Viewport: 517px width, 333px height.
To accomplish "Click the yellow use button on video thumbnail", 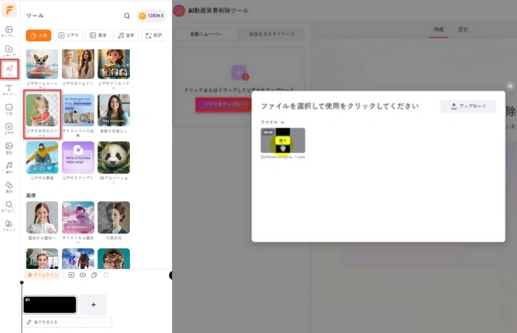I will [x=283, y=141].
